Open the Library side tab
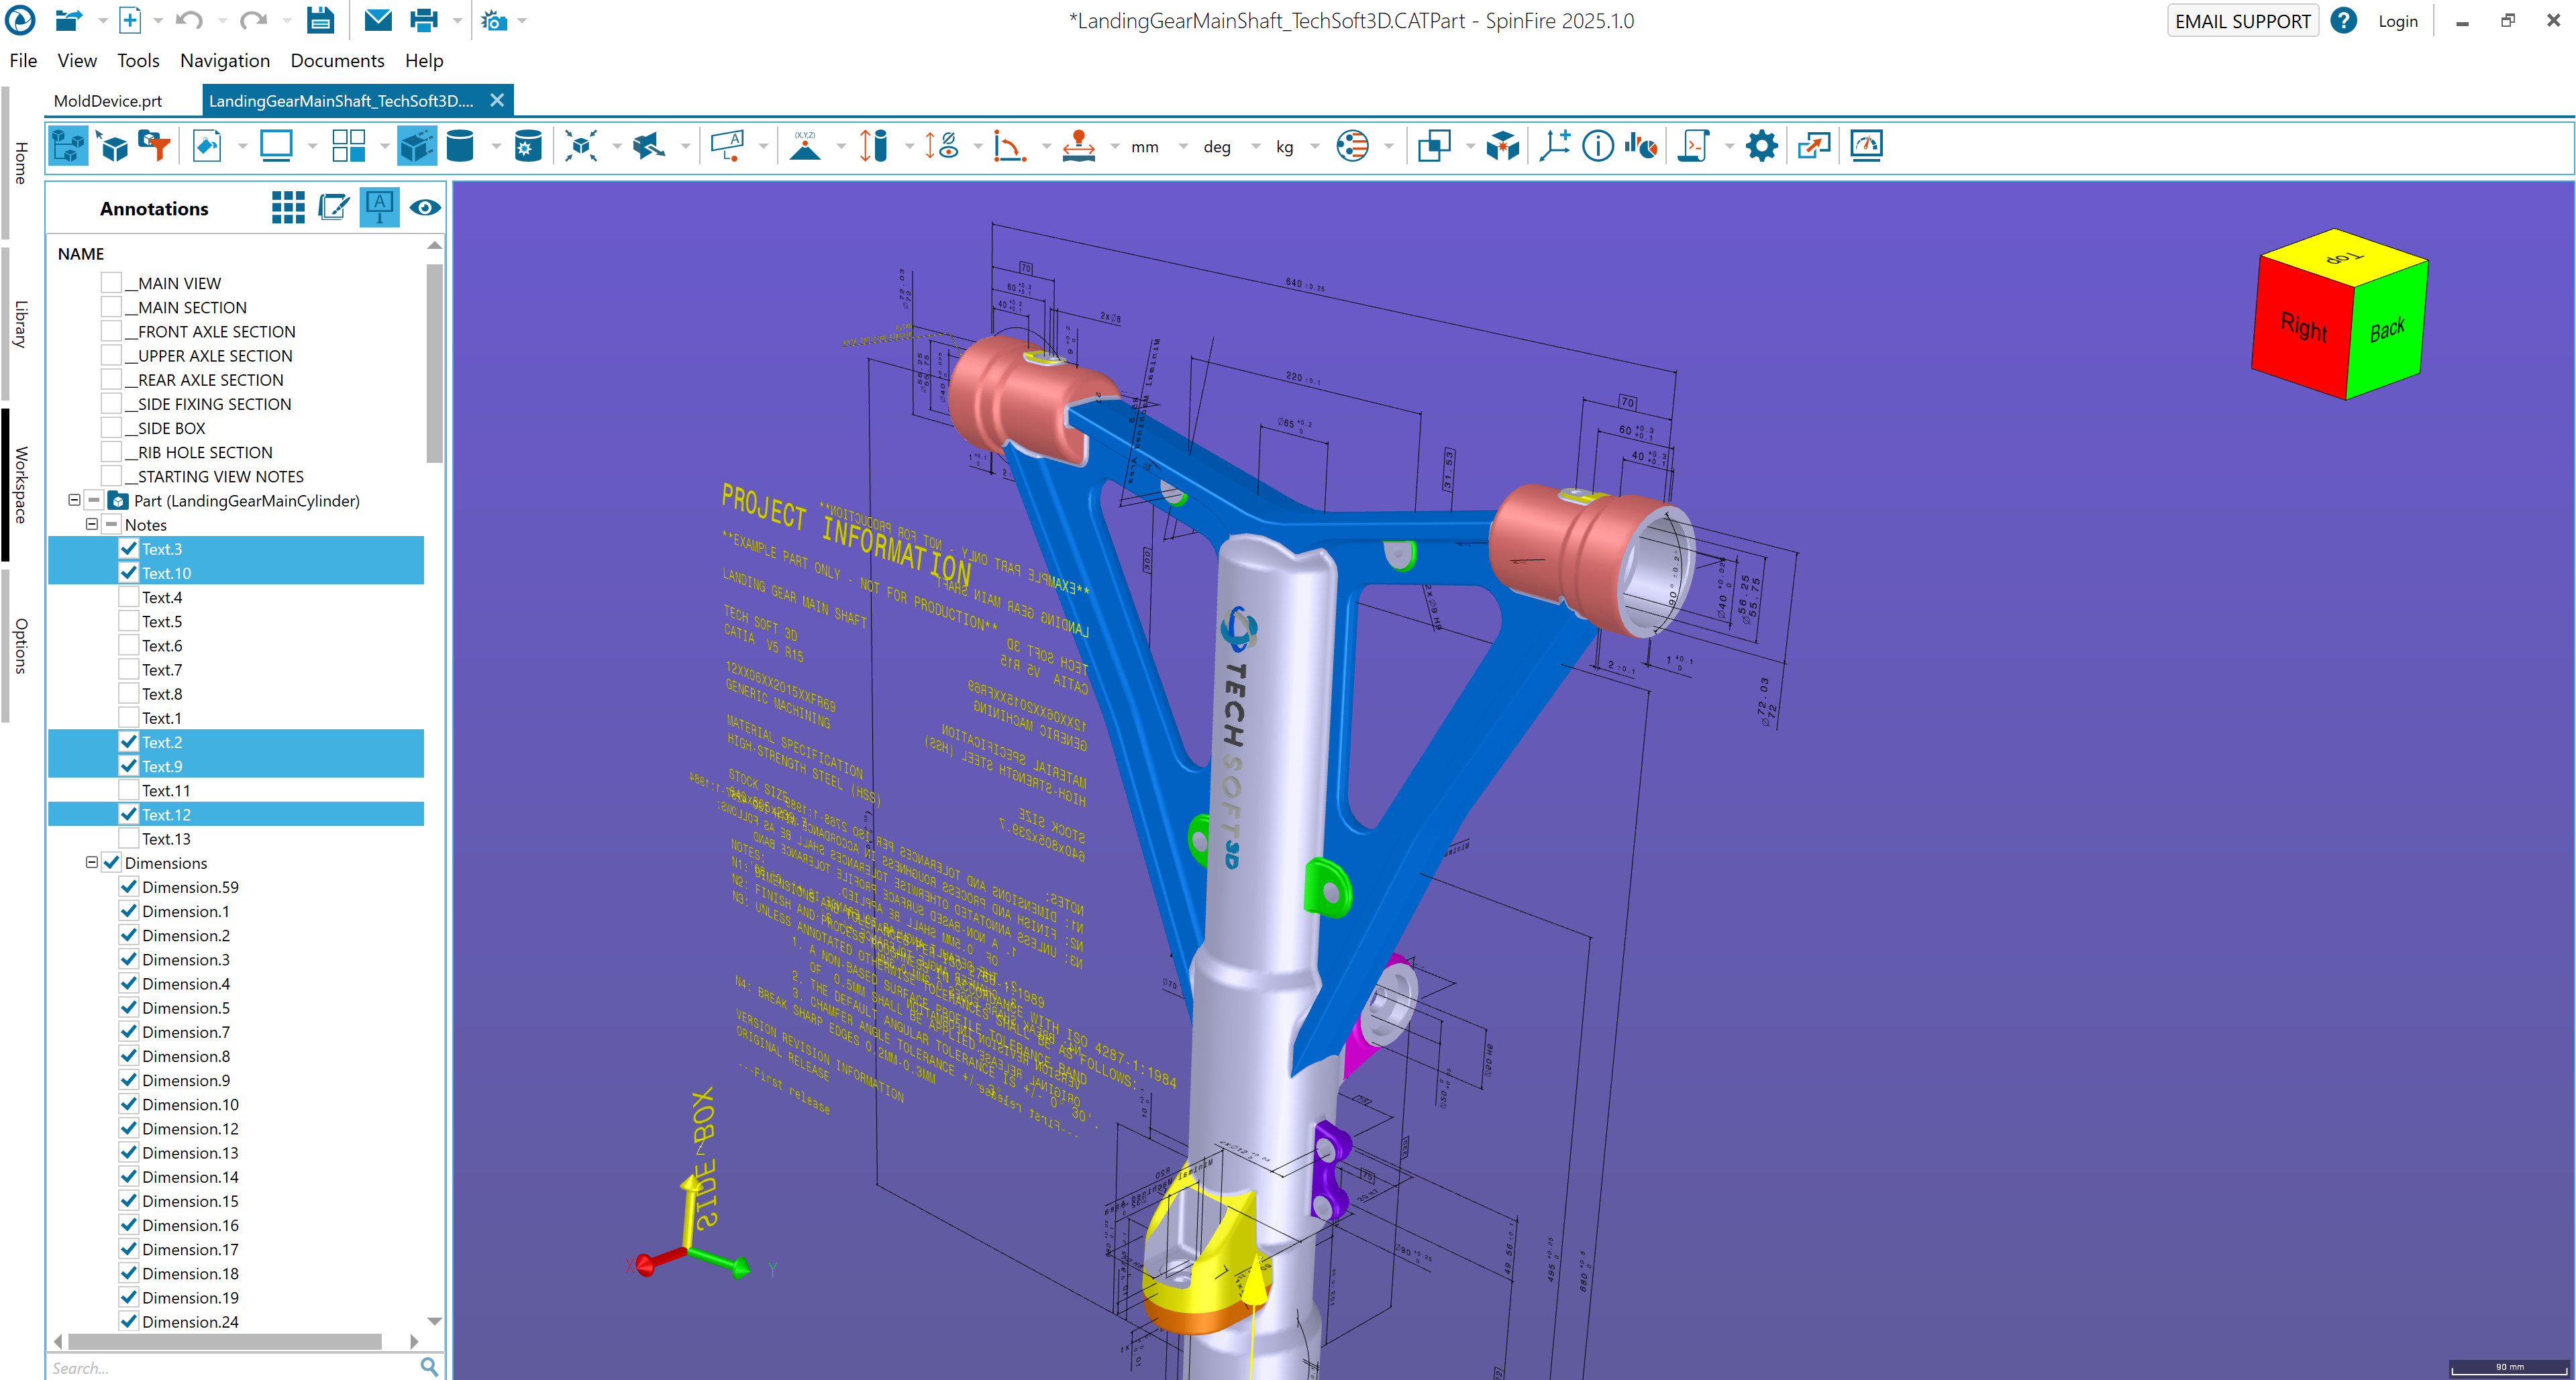Screen dimensions: 2576x1380 [20, 324]
